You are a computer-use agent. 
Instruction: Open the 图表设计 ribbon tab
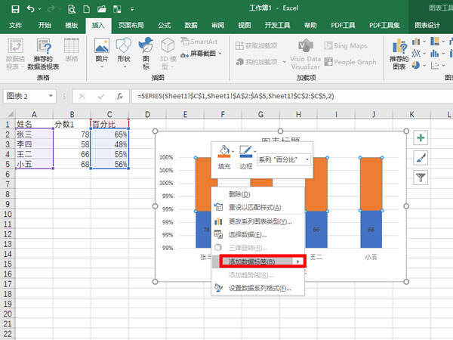[427, 26]
